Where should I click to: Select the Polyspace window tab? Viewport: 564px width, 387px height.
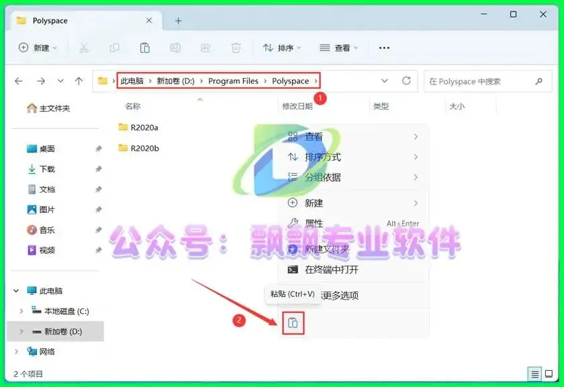coord(86,21)
